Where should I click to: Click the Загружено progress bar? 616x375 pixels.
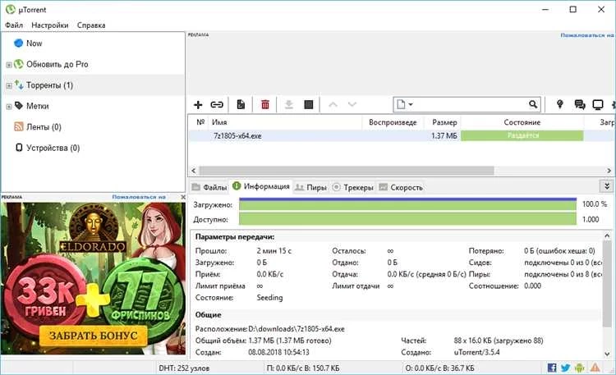pyautogui.click(x=407, y=204)
